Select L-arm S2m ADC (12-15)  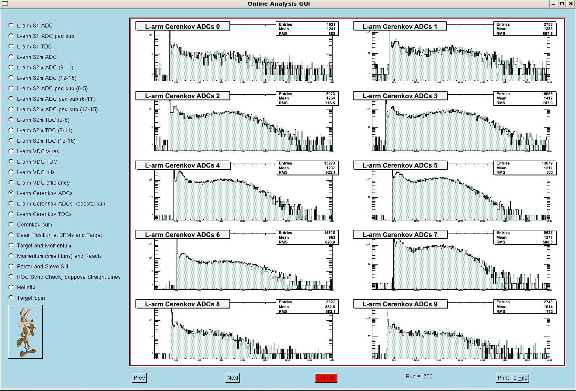coord(11,78)
